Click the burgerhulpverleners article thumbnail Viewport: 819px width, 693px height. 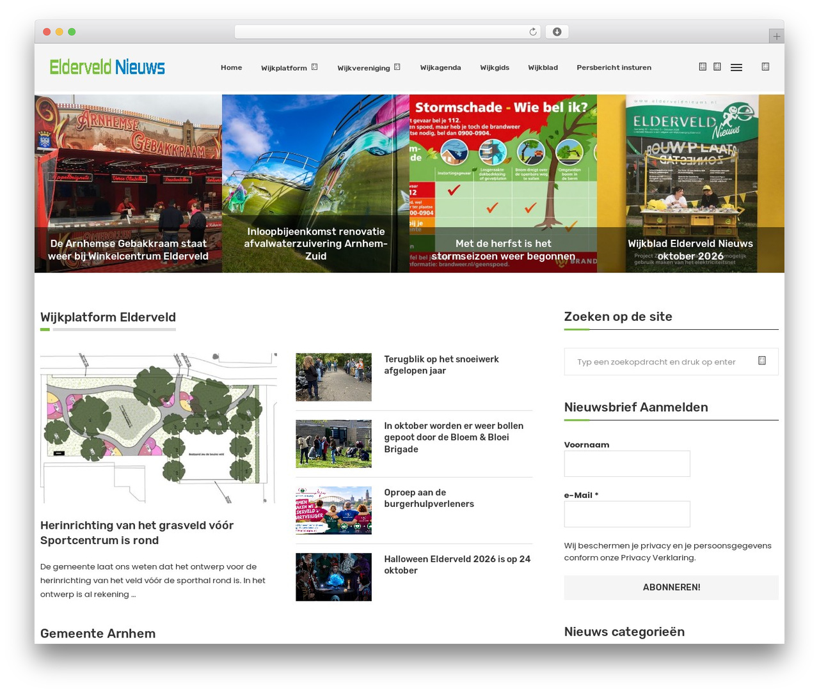pos(333,510)
